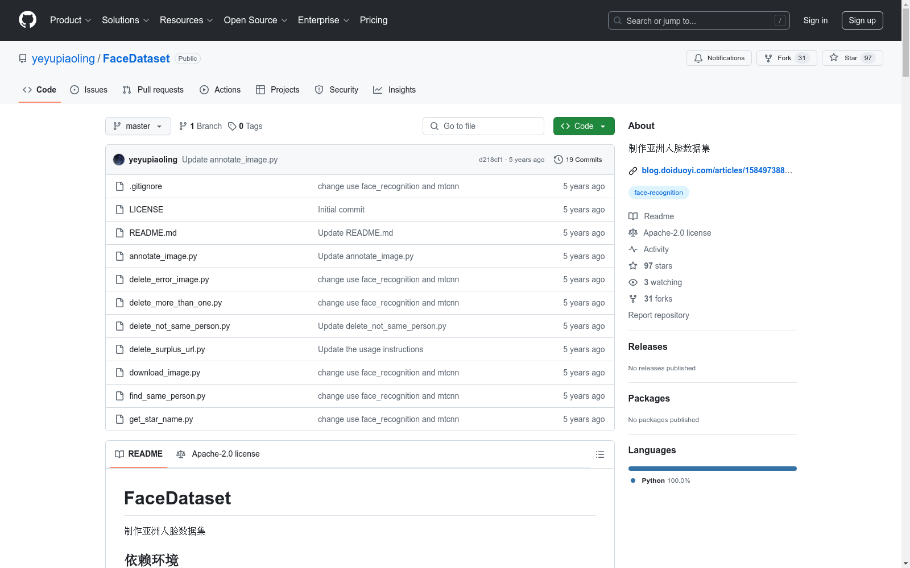Click Report repository link
Image resolution: width=910 pixels, height=568 pixels.
point(659,315)
